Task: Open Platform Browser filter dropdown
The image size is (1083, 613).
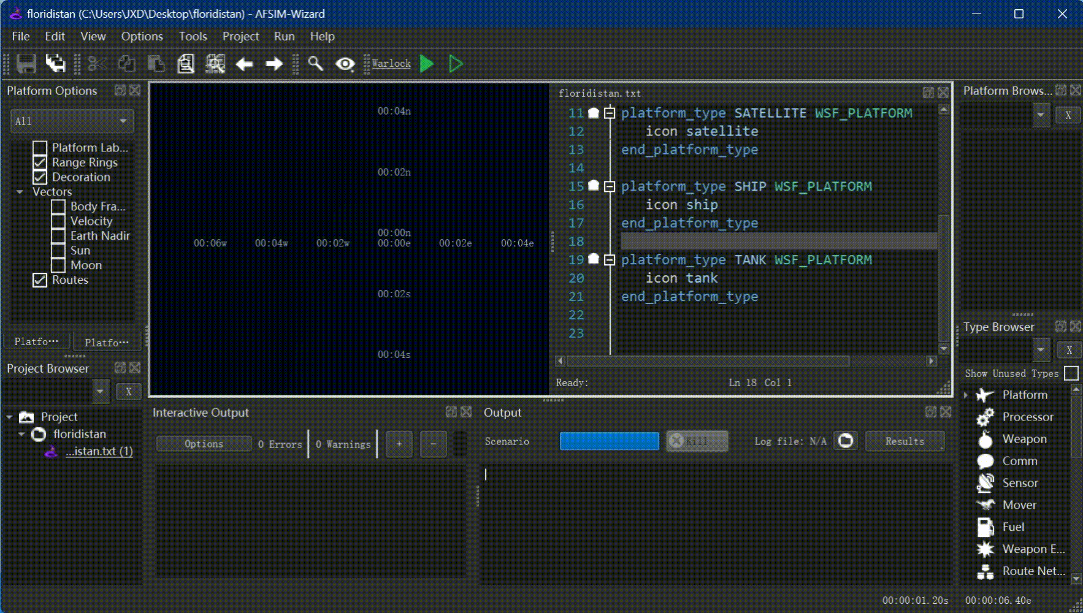Action: pyautogui.click(x=1041, y=115)
